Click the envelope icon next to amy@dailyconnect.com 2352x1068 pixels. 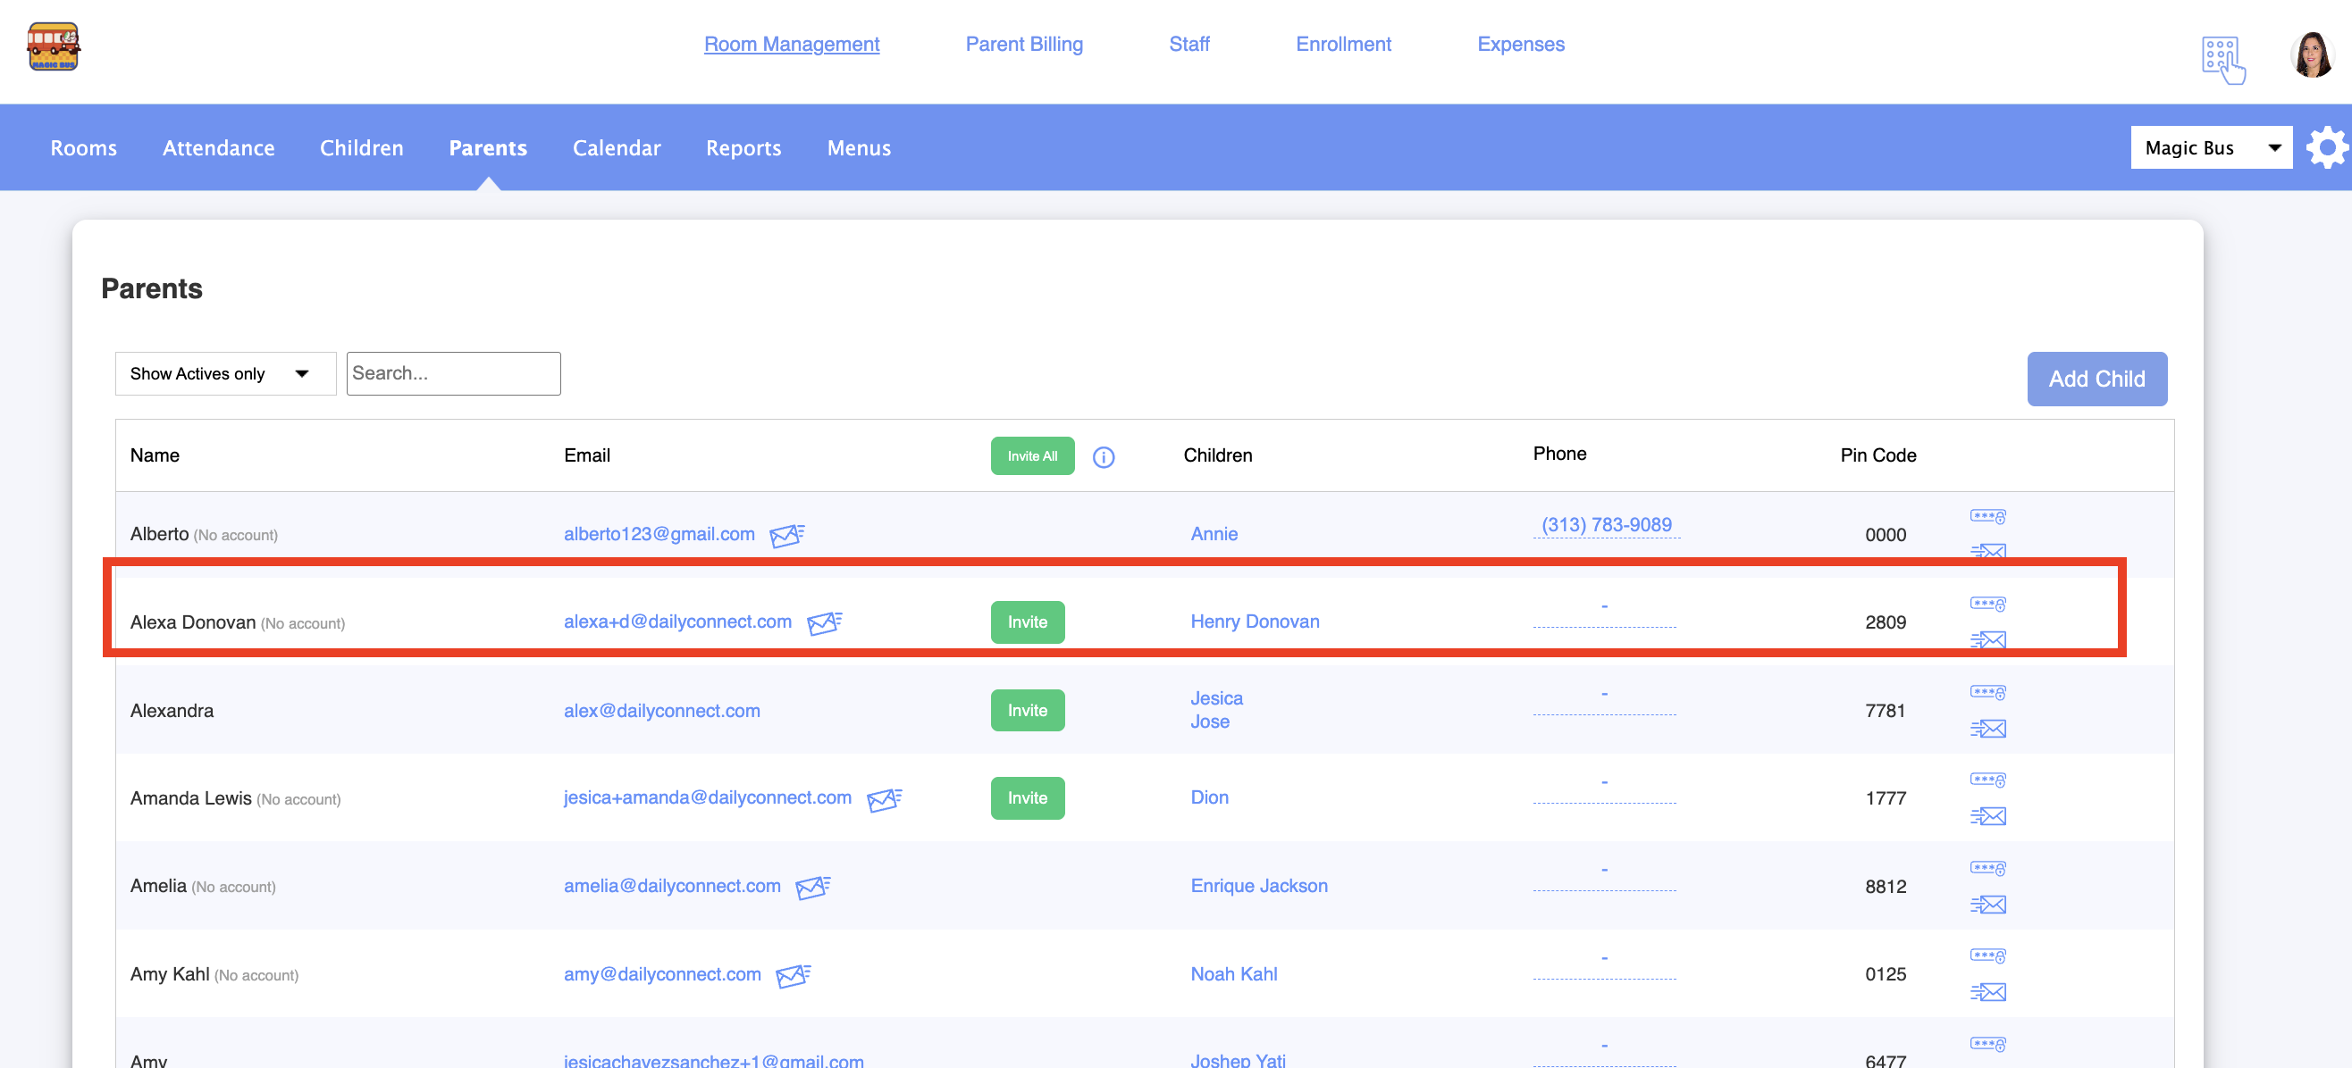point(792,975)
